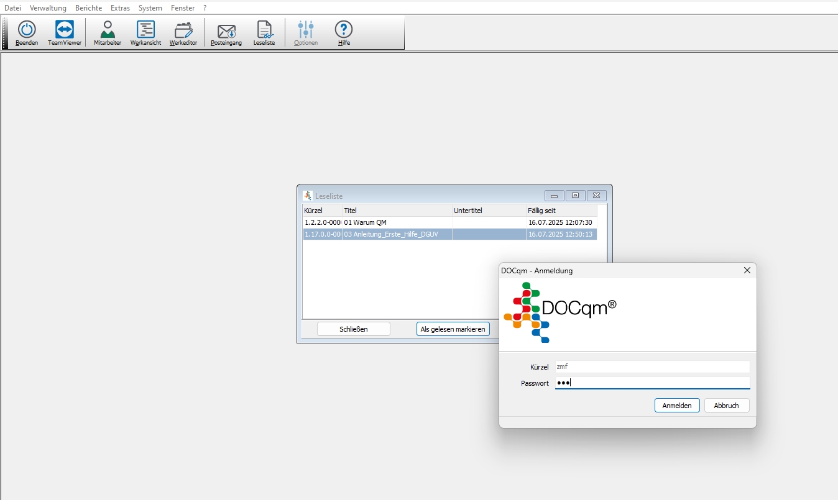Open the Verwaltung menu
The height and width of the screenshot is (500, 838).
click(x=48, y=8)
